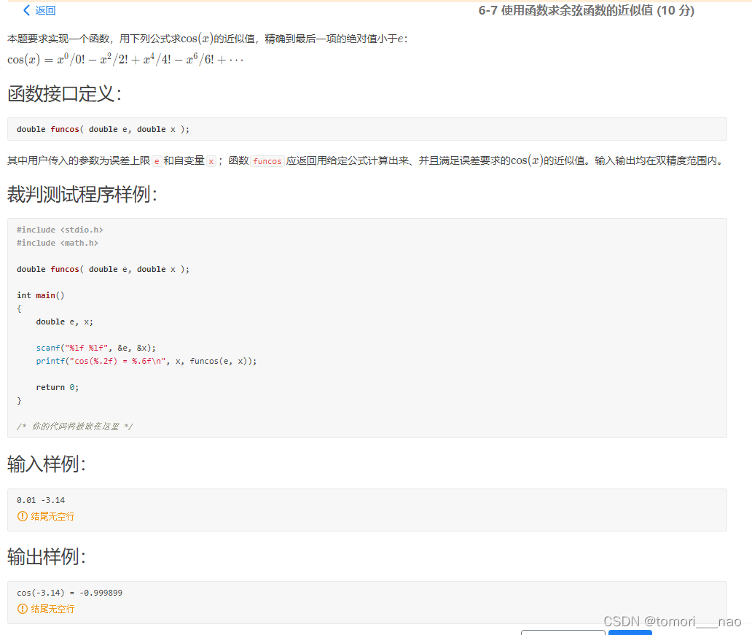Click the inline code tag x

tap(211, 161)
